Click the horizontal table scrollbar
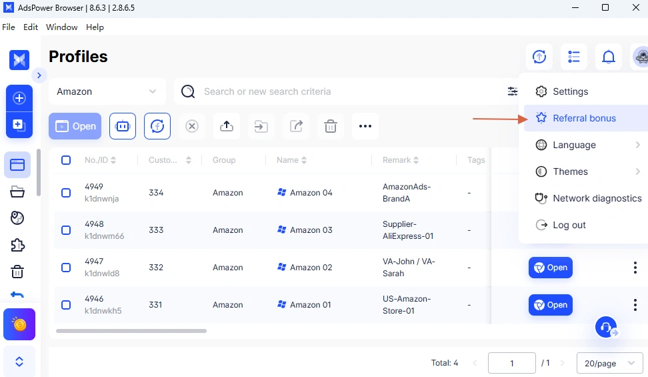Image resolution: width=648 pixels, height=377 pixels. pos(131,331)
